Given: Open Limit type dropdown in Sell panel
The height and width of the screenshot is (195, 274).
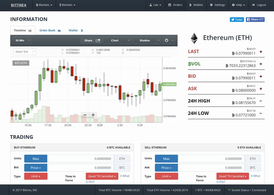Looking at the screenshot, I should [166, 176].
